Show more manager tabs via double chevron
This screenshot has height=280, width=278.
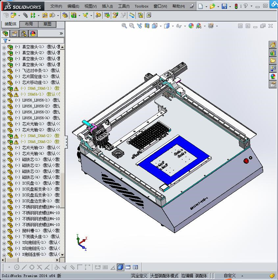61,33
